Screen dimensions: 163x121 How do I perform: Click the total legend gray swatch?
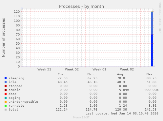(x=6, y=110)
